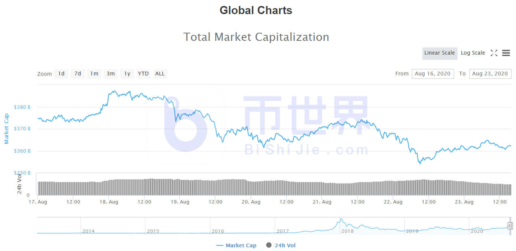Click the Global Charts page heading
The image size is (516, 251).
[256, 10]
